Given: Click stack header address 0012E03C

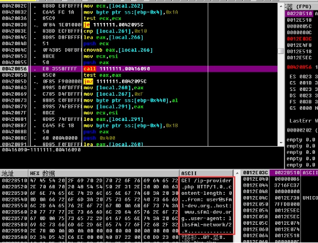Looking at the screenshot, I should pos(255,173).
